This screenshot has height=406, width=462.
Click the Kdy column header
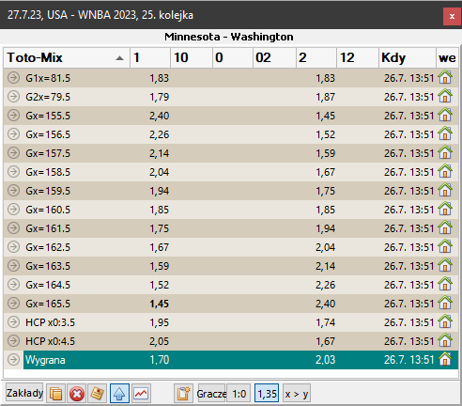[x=408, y=57]
